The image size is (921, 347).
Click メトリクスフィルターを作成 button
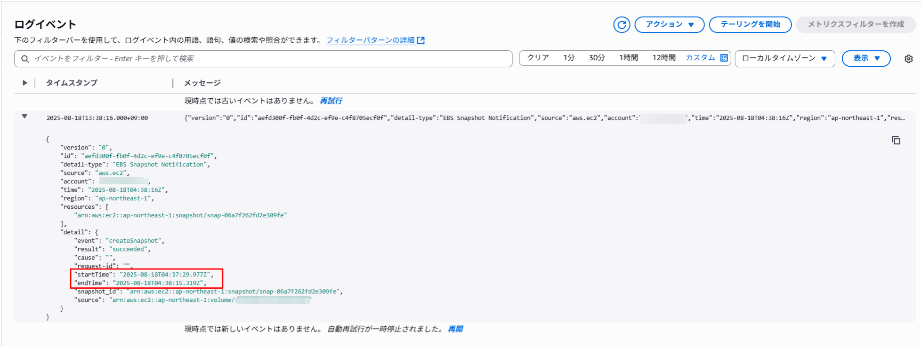coord(856,24)
